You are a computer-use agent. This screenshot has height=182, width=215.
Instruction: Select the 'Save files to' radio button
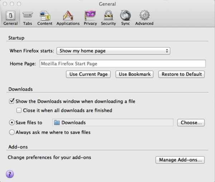pos(12,122)
